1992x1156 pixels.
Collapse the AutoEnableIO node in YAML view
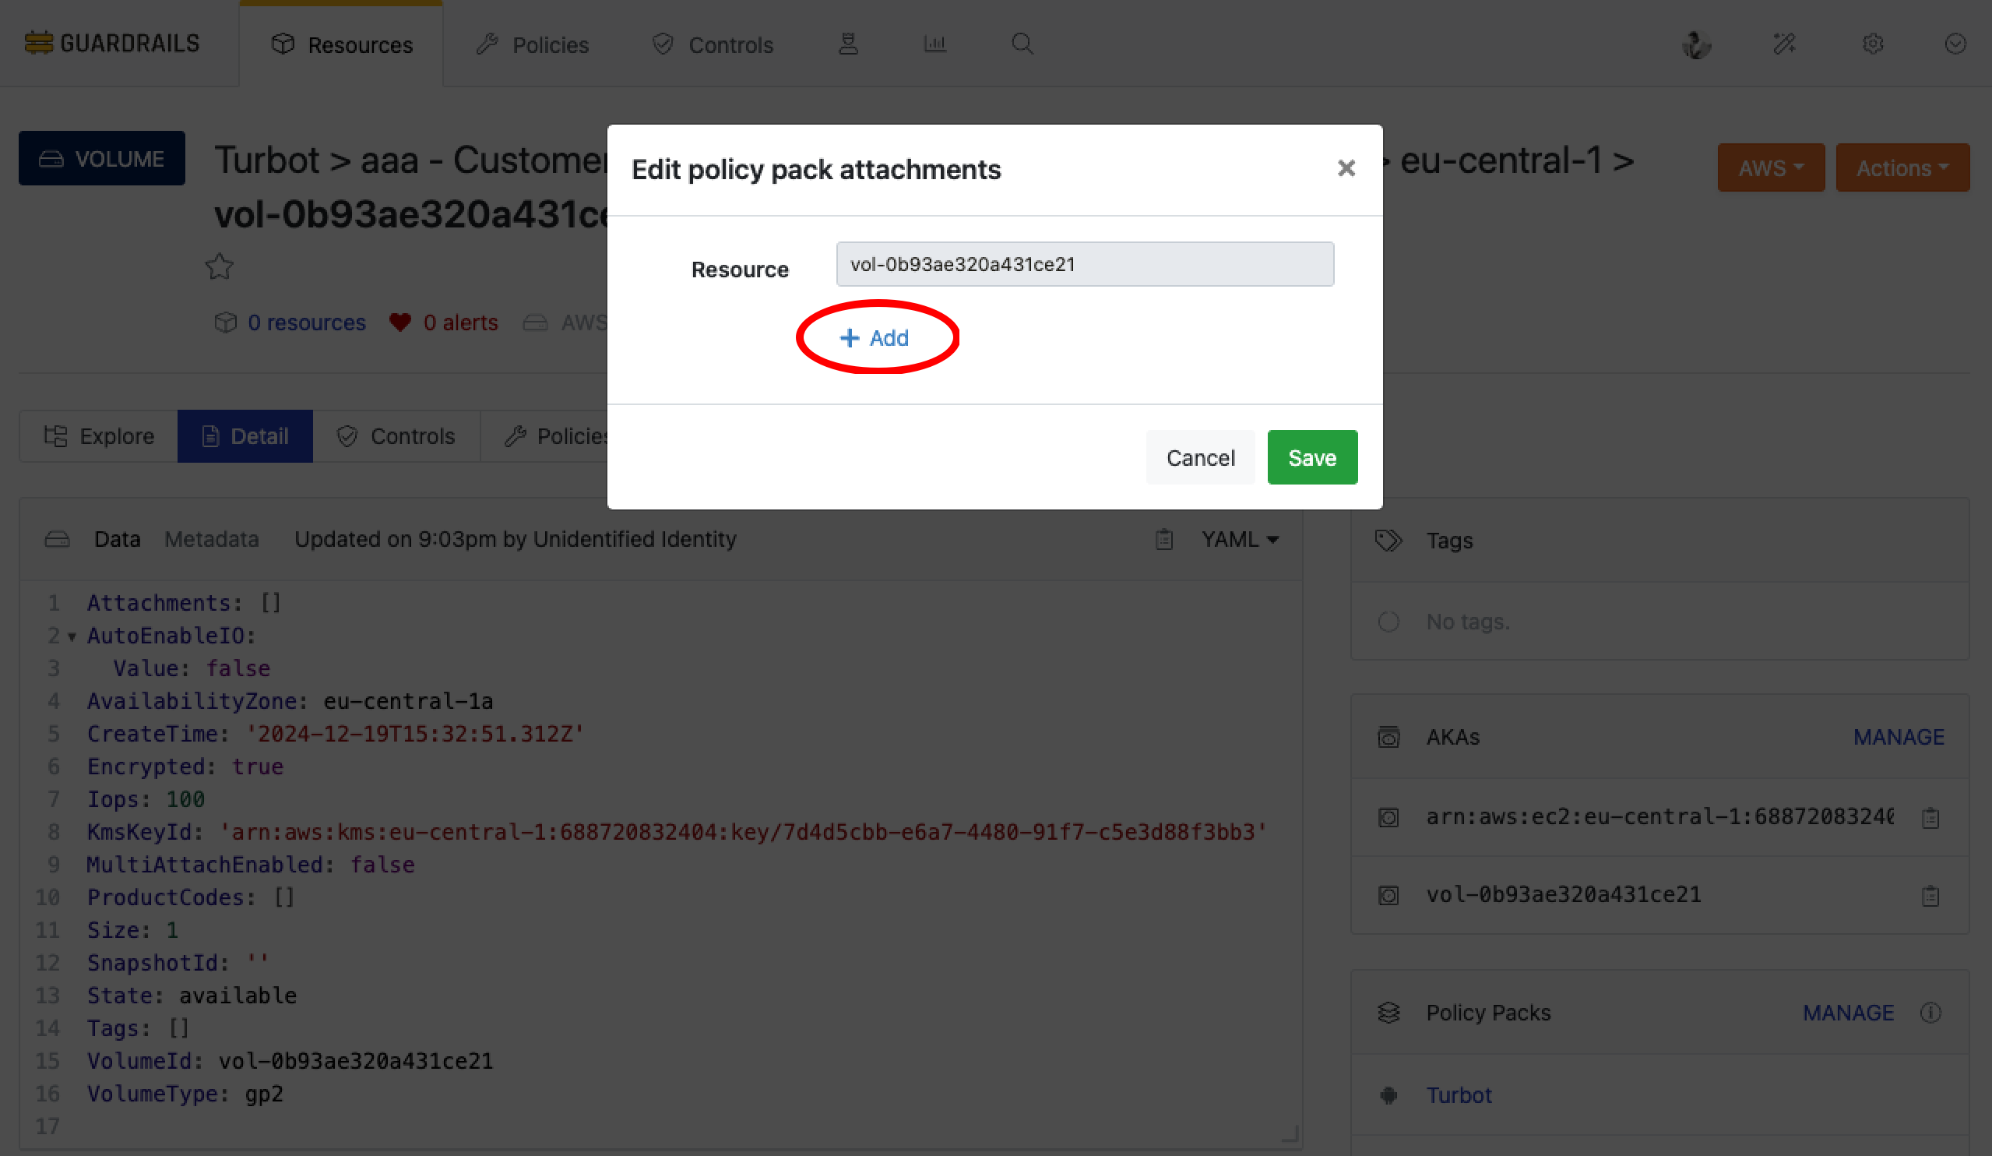72,636
